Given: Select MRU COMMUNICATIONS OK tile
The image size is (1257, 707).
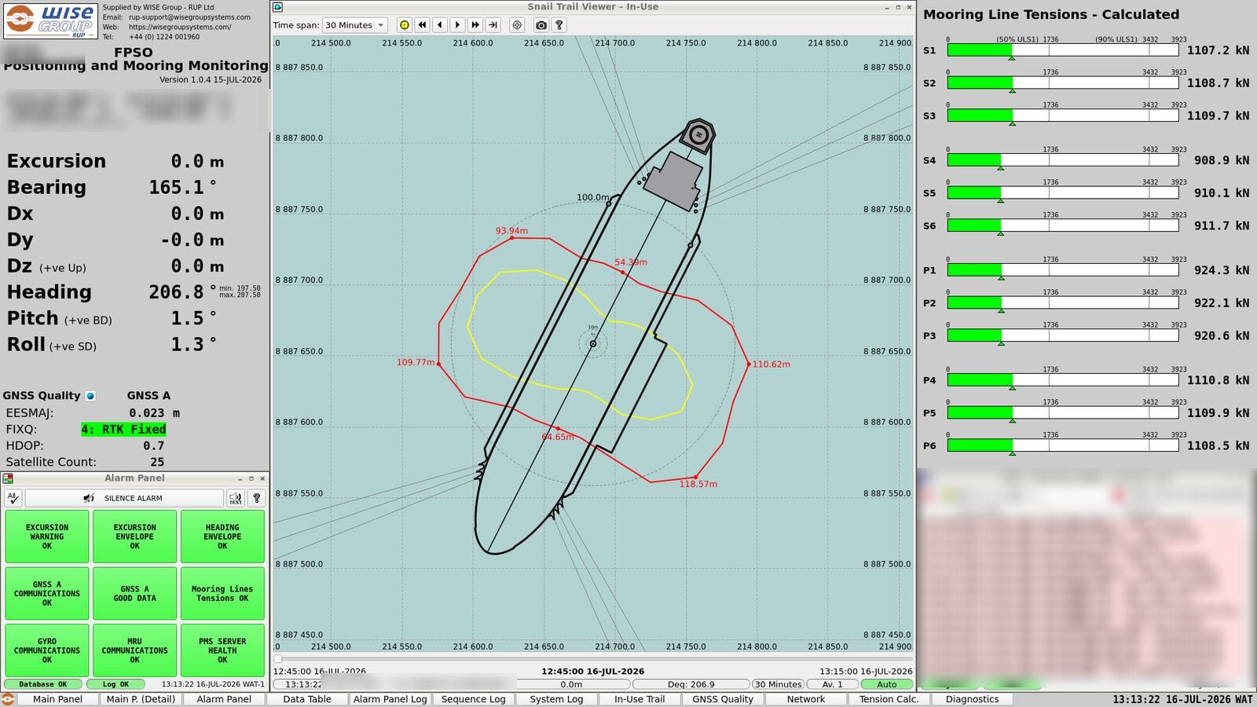Looking at the screenshot, I should (135, 650).
